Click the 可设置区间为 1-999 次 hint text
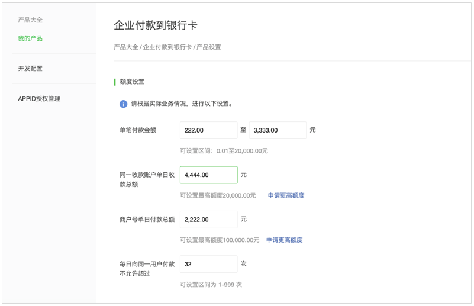The width and height of the screenshot is (474, 306). [x=211, y=285]
